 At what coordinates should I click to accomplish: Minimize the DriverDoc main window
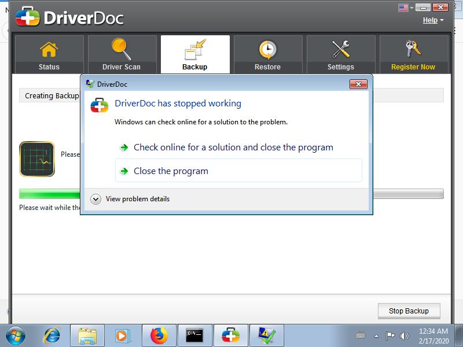point(423,8)
